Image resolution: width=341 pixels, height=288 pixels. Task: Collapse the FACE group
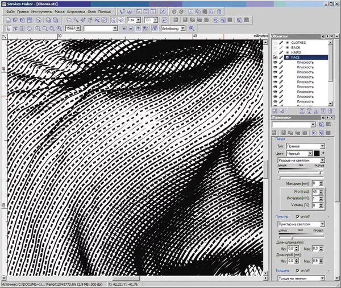[x=287, y=57]
